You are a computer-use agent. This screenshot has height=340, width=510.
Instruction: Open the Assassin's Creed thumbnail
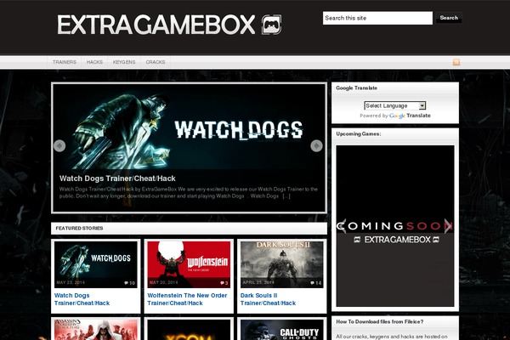click(95, 330)
